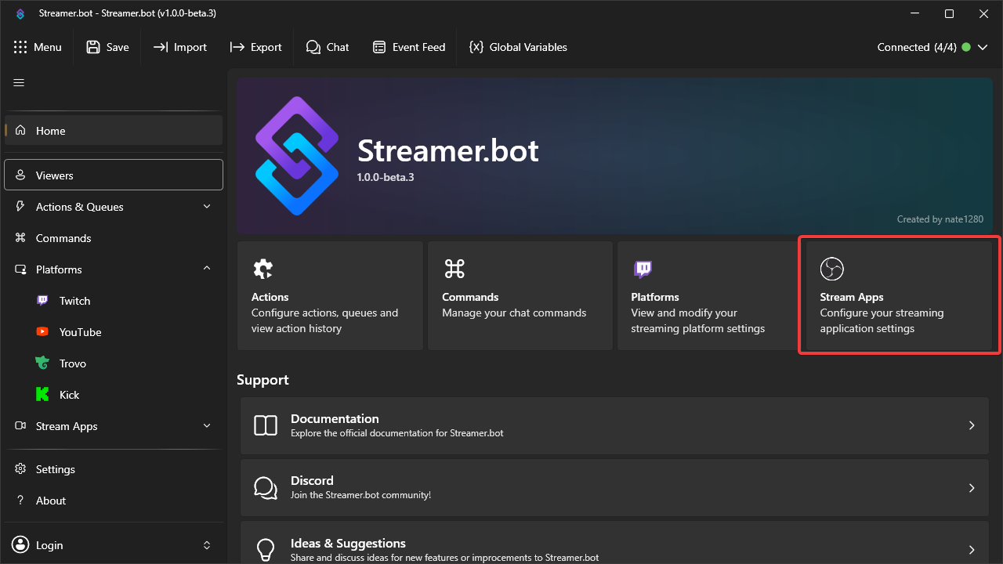This screenshot has height=564, width=1003.
Task: Open the Import dialog
Action: (x=179, y=47)
